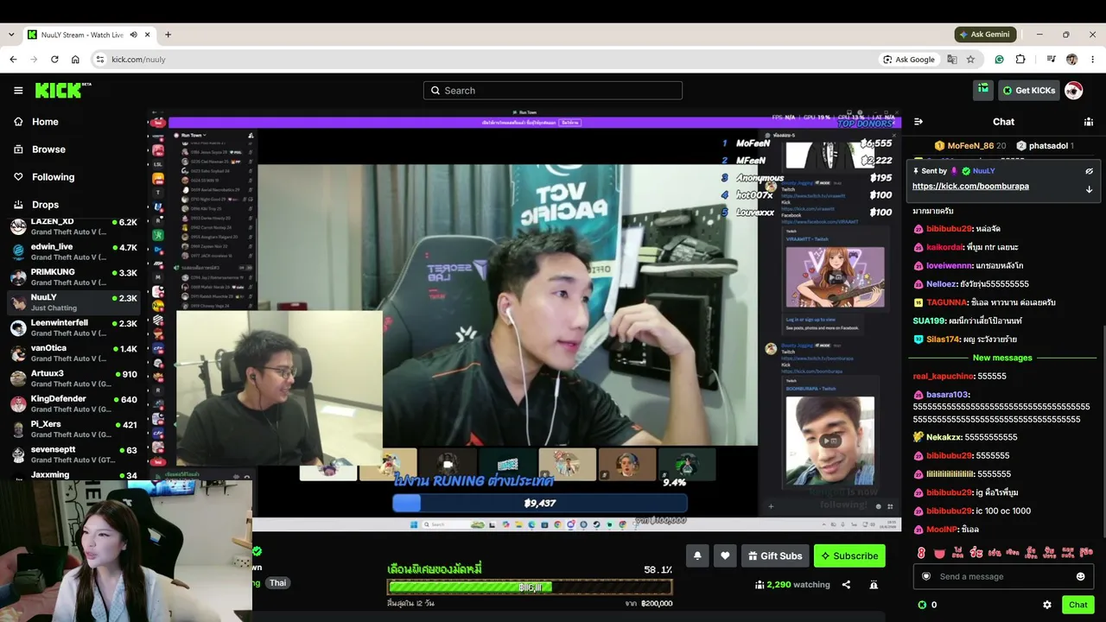Click phatsadol in top gifters
1106x622 pixels.
[1045, 146]
